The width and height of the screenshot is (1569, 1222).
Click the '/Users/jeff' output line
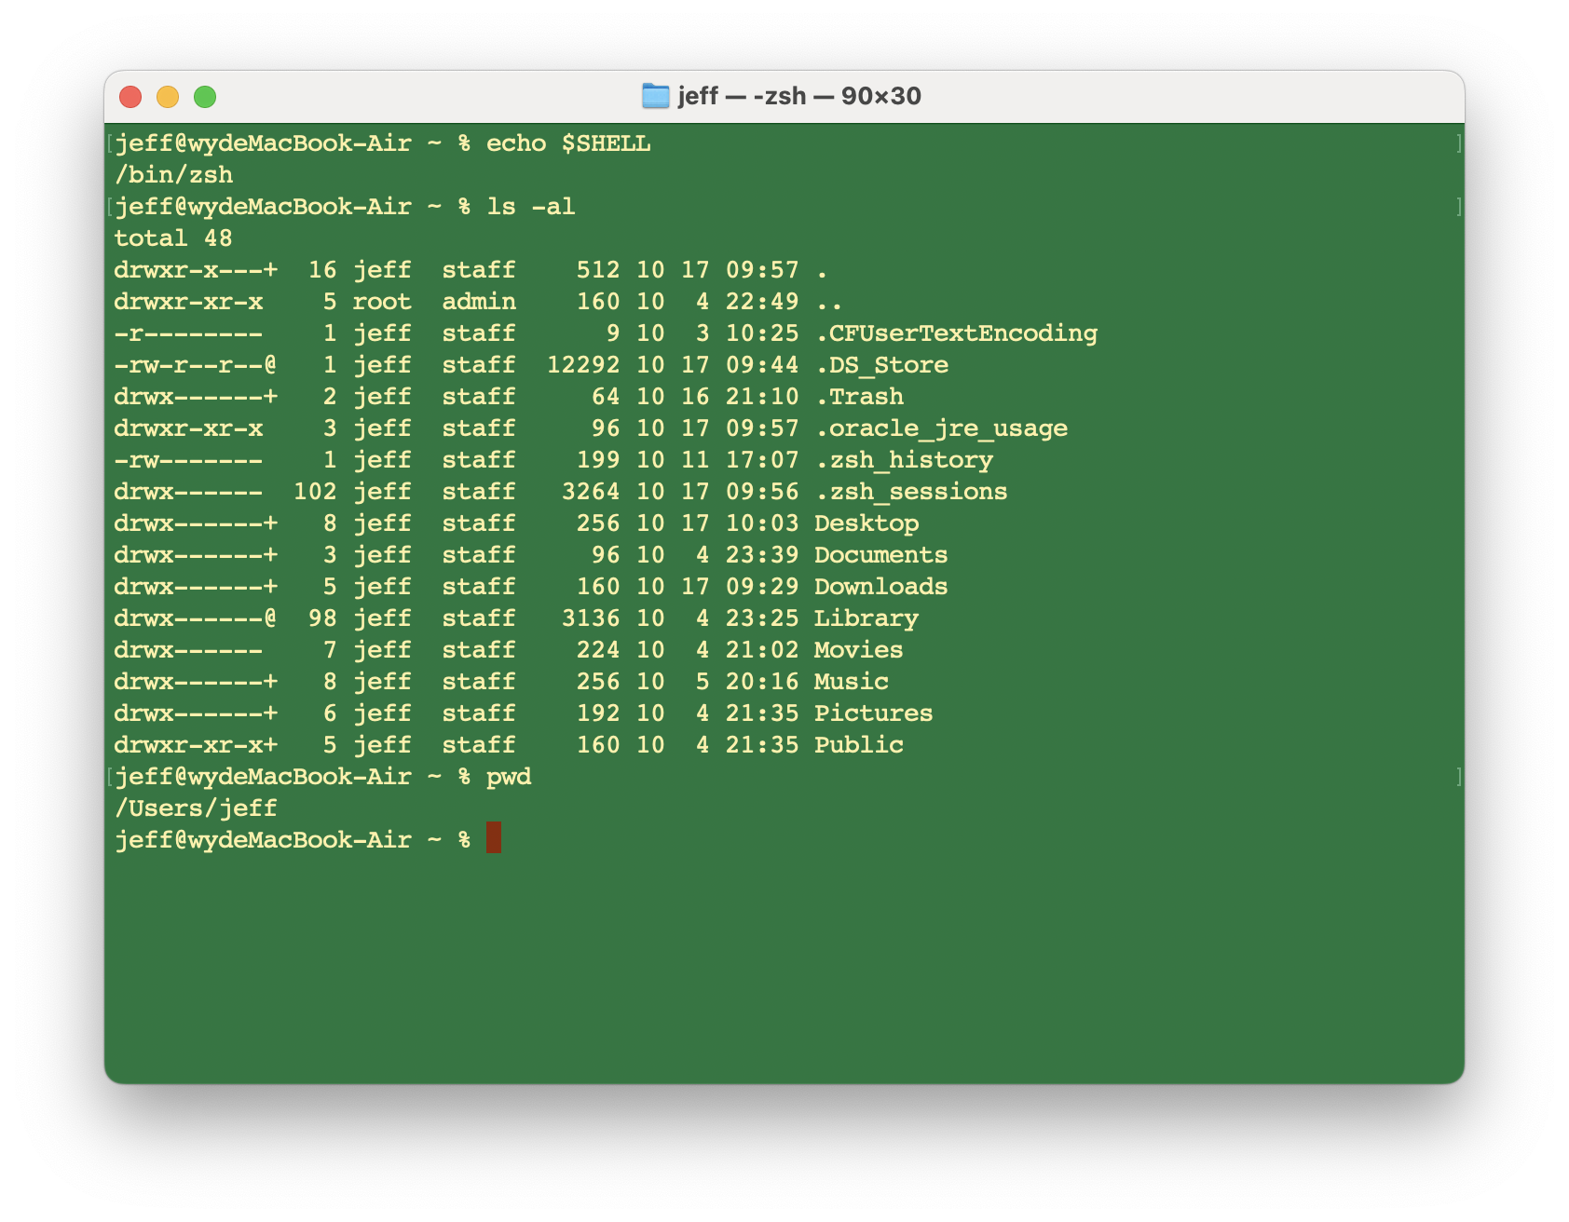196,808
